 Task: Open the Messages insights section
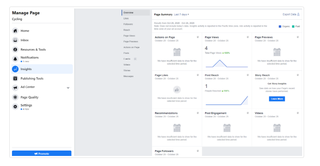[x=128, y=76]
